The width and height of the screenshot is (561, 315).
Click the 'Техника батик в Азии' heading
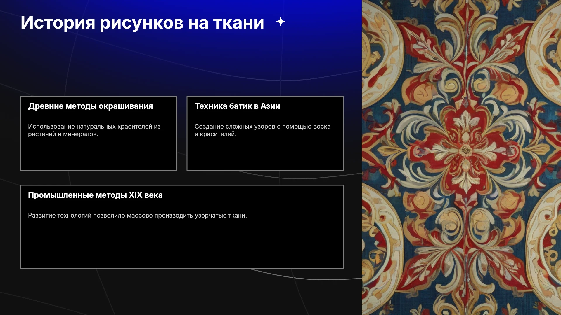coord(237,106)
